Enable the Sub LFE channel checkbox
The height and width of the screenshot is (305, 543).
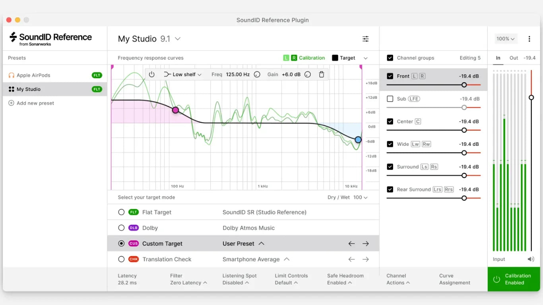coord(390,99)
